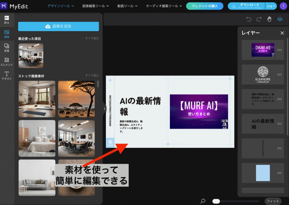Select the MURF AI layer thumbnail
The image size is (289, 205).
click(263, 50)
